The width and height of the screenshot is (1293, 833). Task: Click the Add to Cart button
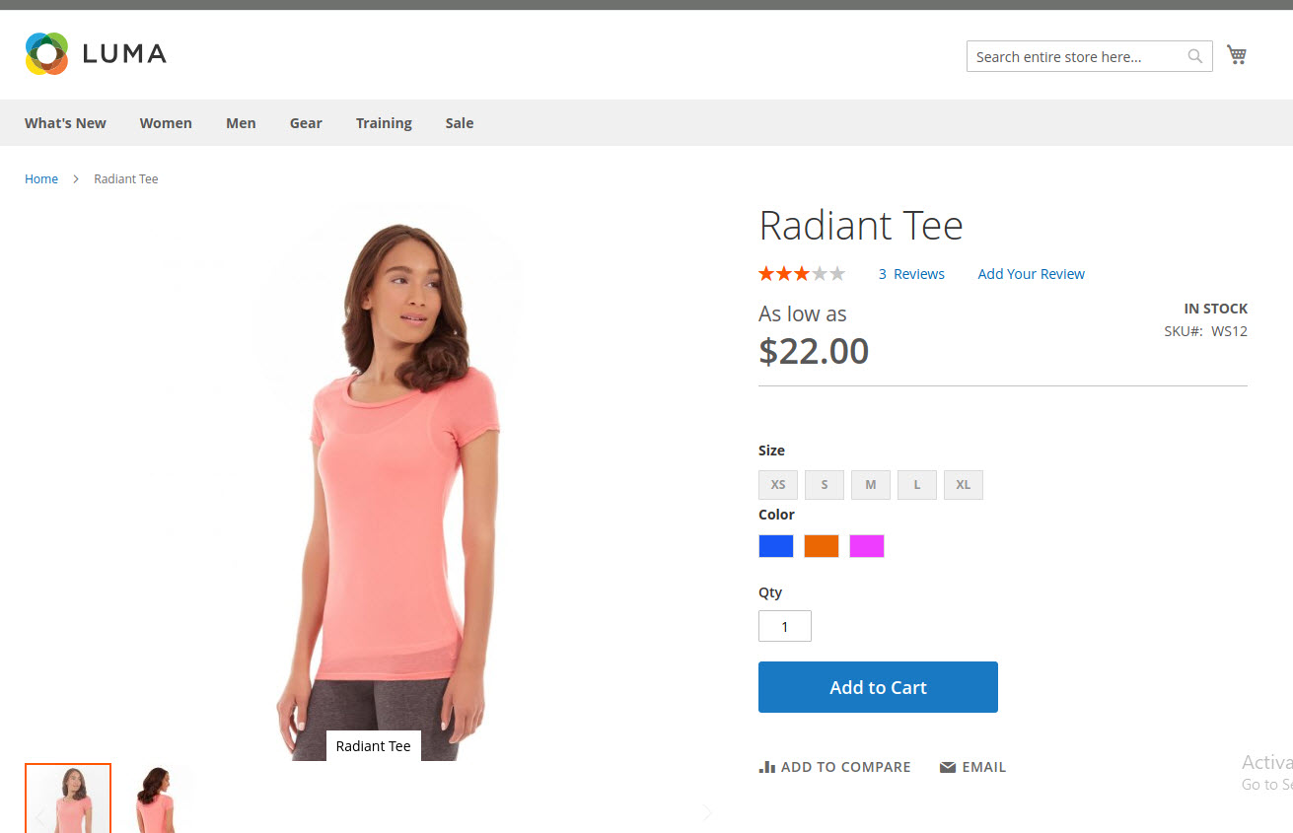877,687
